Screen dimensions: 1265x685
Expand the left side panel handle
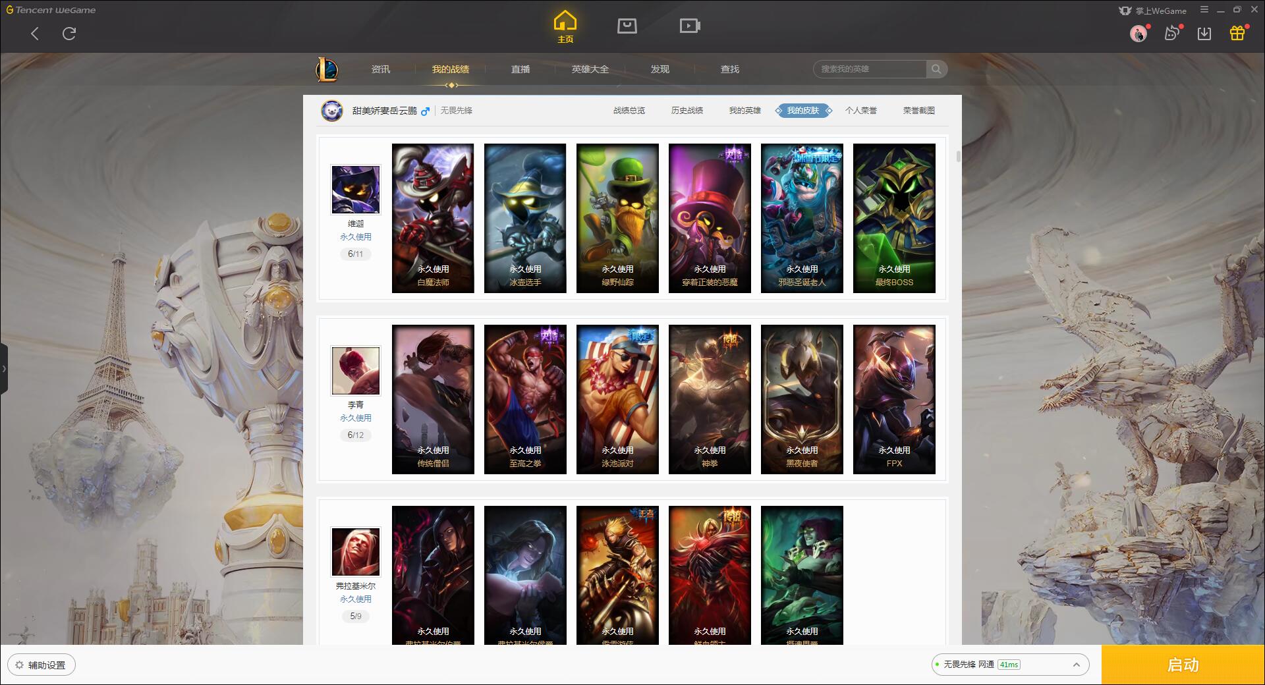(4, 369)
